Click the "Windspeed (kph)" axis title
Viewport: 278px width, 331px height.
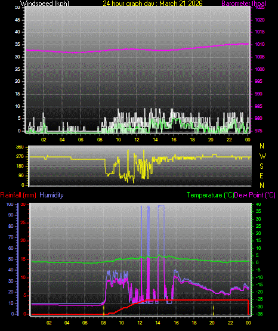[45, 4]
